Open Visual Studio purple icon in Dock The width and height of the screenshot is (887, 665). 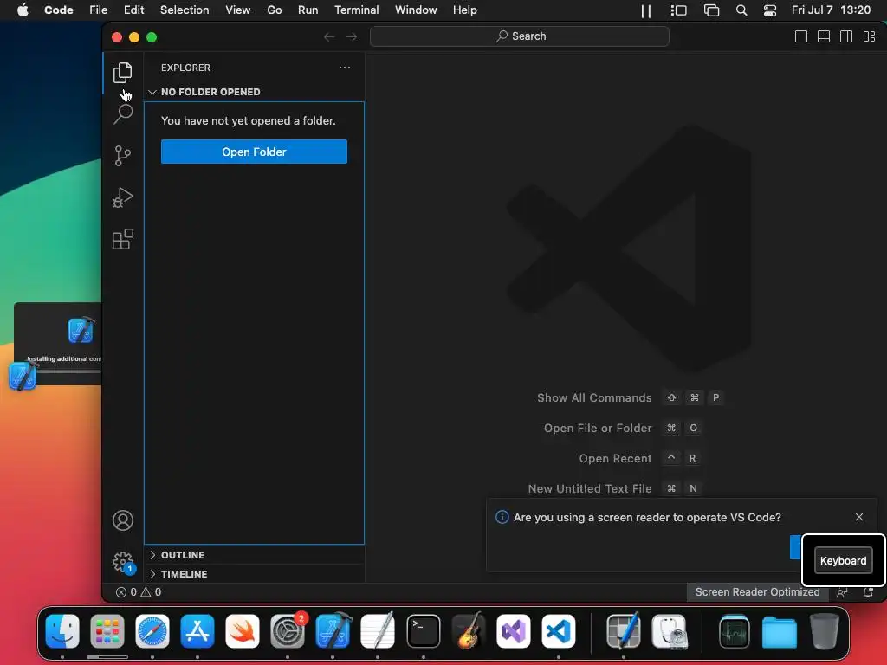pos(514,631)
